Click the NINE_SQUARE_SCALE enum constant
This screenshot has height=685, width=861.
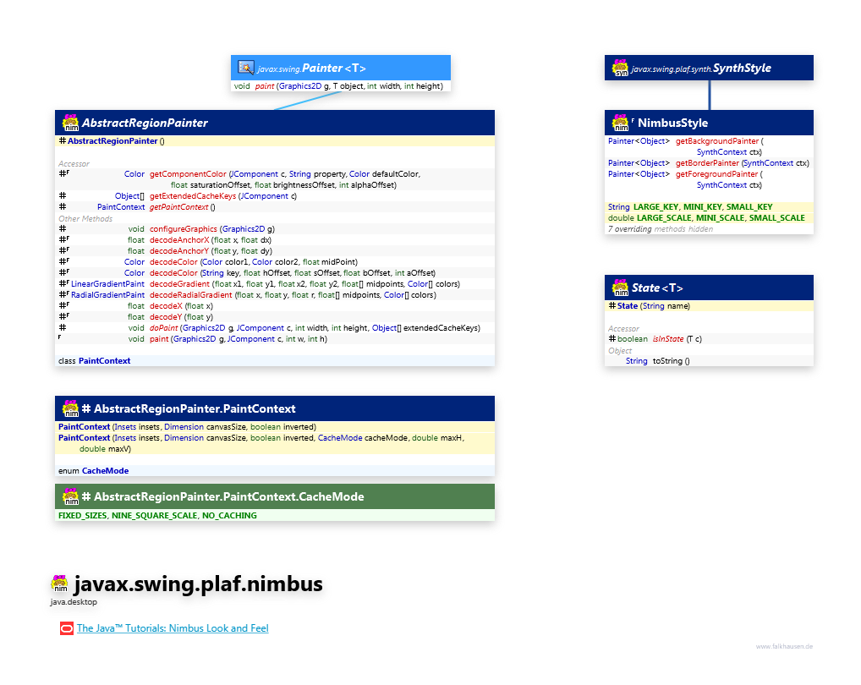(154, 515)
